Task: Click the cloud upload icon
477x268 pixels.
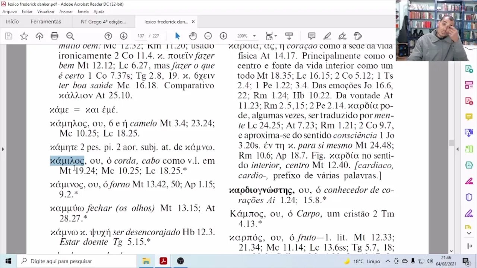Action: [39, 36]
